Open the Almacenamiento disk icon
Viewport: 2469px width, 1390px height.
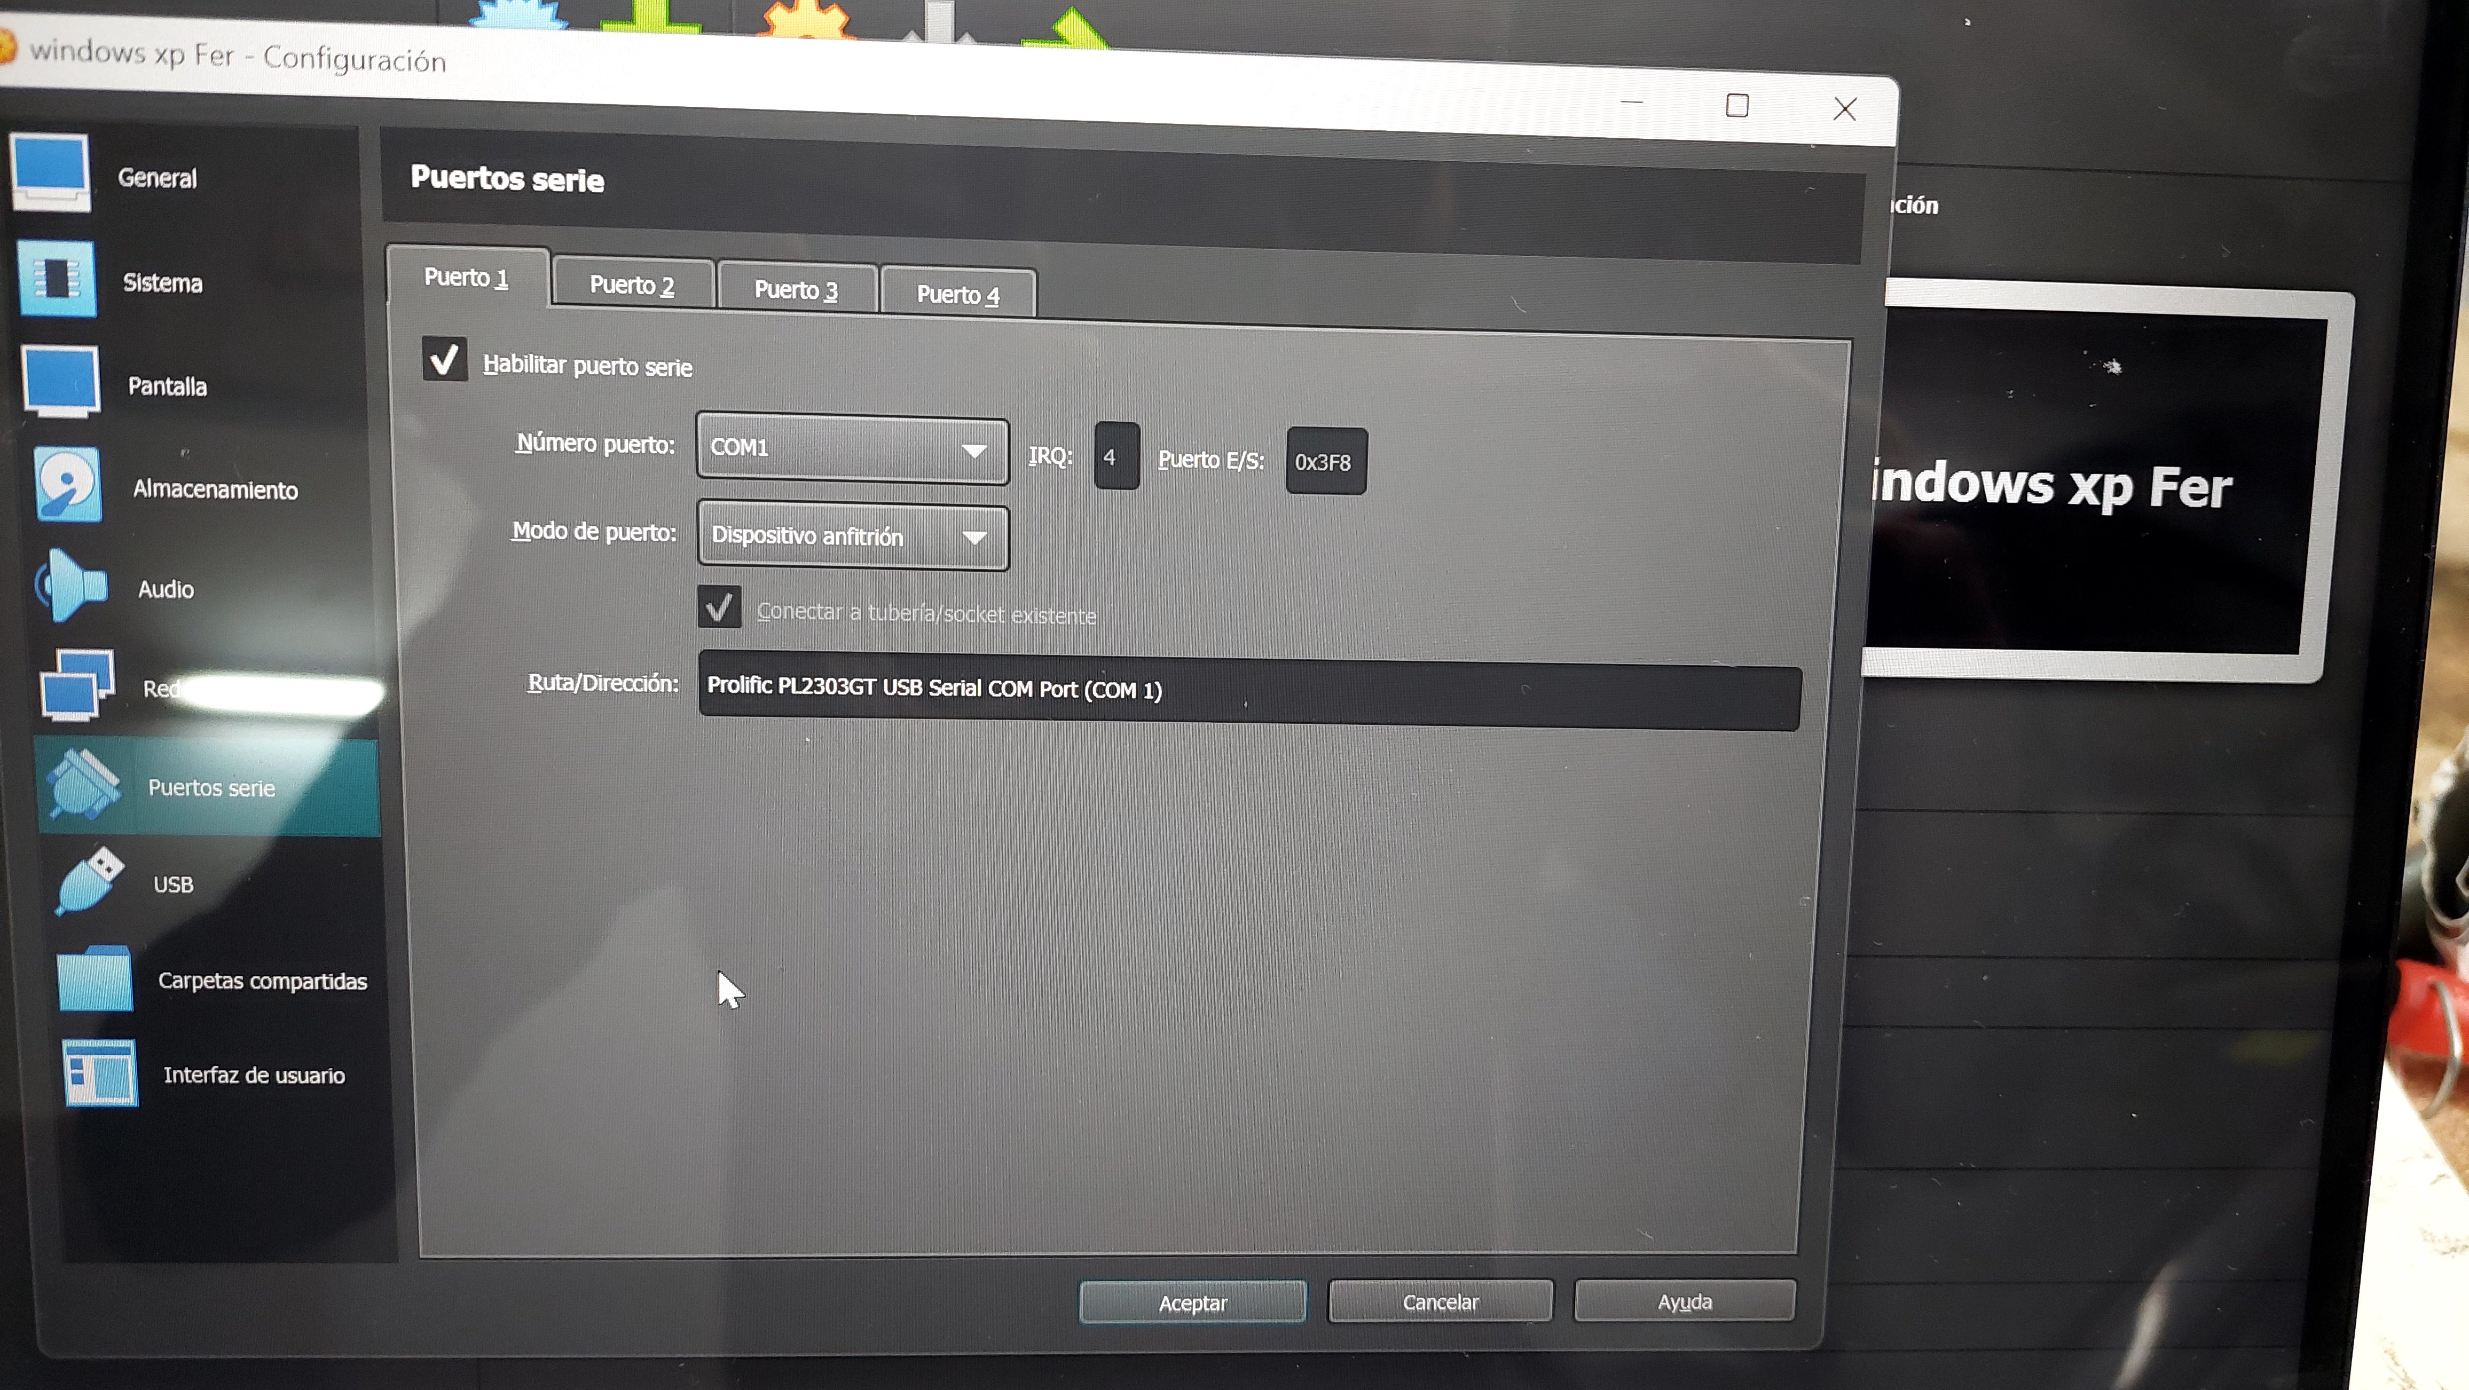click(x=67, y=485)
